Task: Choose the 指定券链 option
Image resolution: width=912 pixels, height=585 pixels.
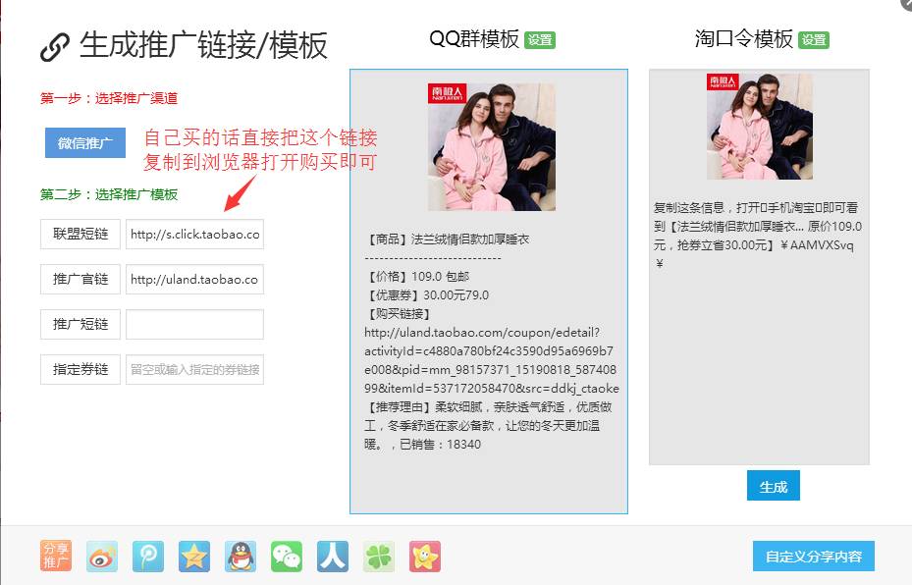Action: (x=80, y=370)
